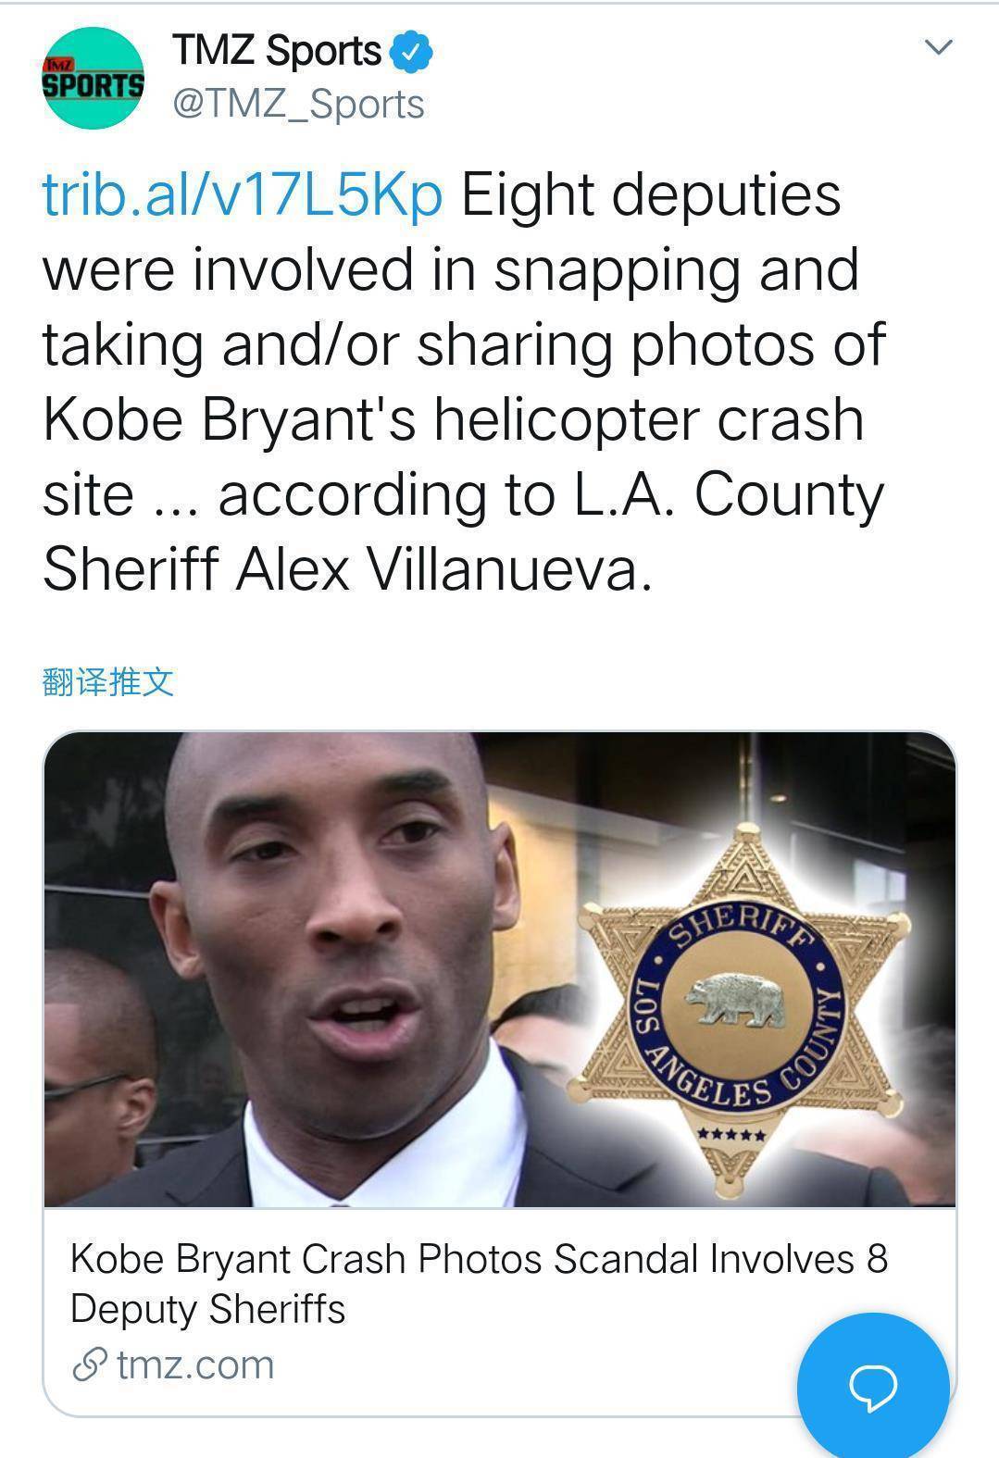
Task: Click the 'Deputy Sheriffs' headline line
Action: pyautogui.click(x=207, y=1309)
